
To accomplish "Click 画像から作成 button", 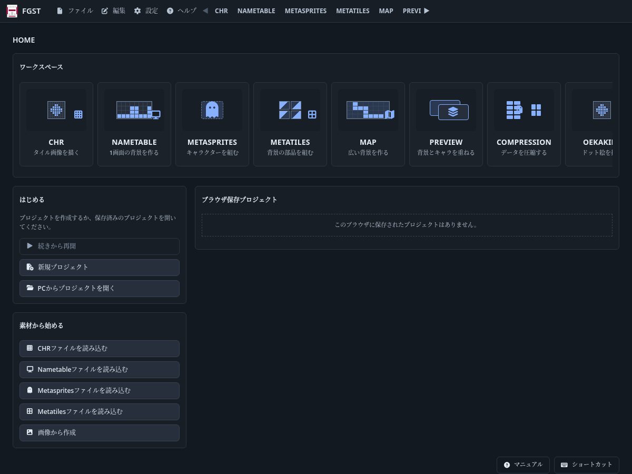I will (x=100, y=433).
